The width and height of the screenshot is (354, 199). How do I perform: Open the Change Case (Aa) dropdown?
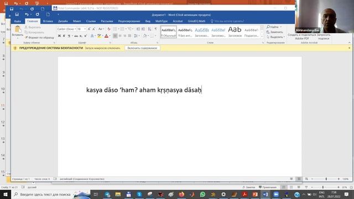tap(101, 29)
